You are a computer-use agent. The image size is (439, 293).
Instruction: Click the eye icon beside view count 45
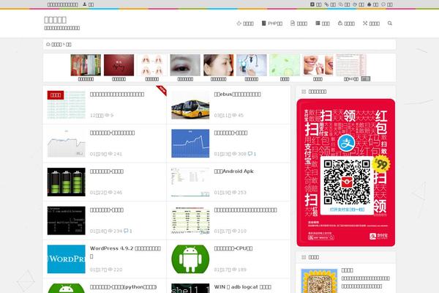(x=234, y=115)
